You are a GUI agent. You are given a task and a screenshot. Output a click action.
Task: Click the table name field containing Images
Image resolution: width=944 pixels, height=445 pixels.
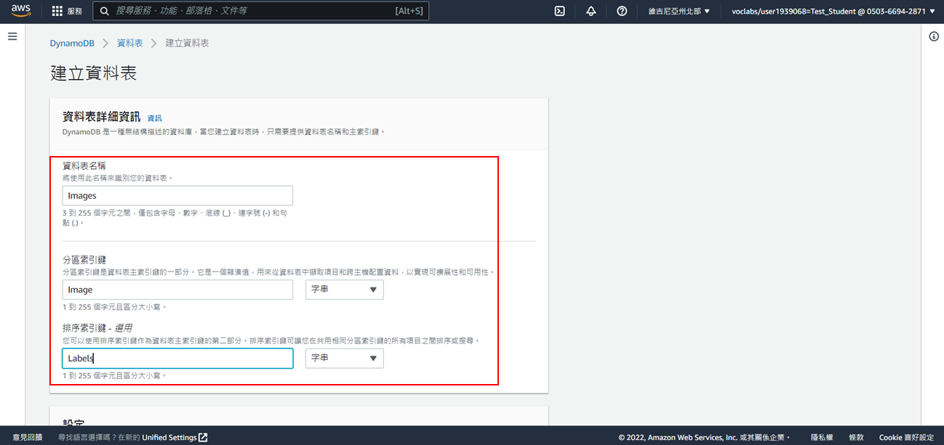coord(177,195)
